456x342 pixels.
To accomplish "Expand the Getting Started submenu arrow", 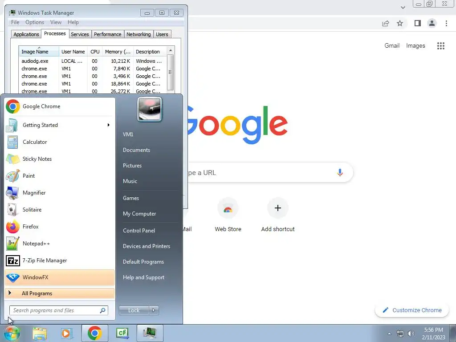I will coord(109,125).
